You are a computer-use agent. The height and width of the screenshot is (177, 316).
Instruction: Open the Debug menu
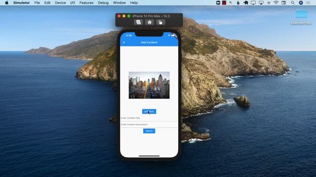click(103, 3)
